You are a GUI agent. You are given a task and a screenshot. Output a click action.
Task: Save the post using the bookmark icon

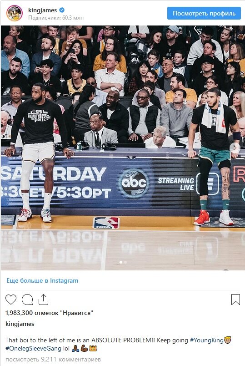[235, 300]
